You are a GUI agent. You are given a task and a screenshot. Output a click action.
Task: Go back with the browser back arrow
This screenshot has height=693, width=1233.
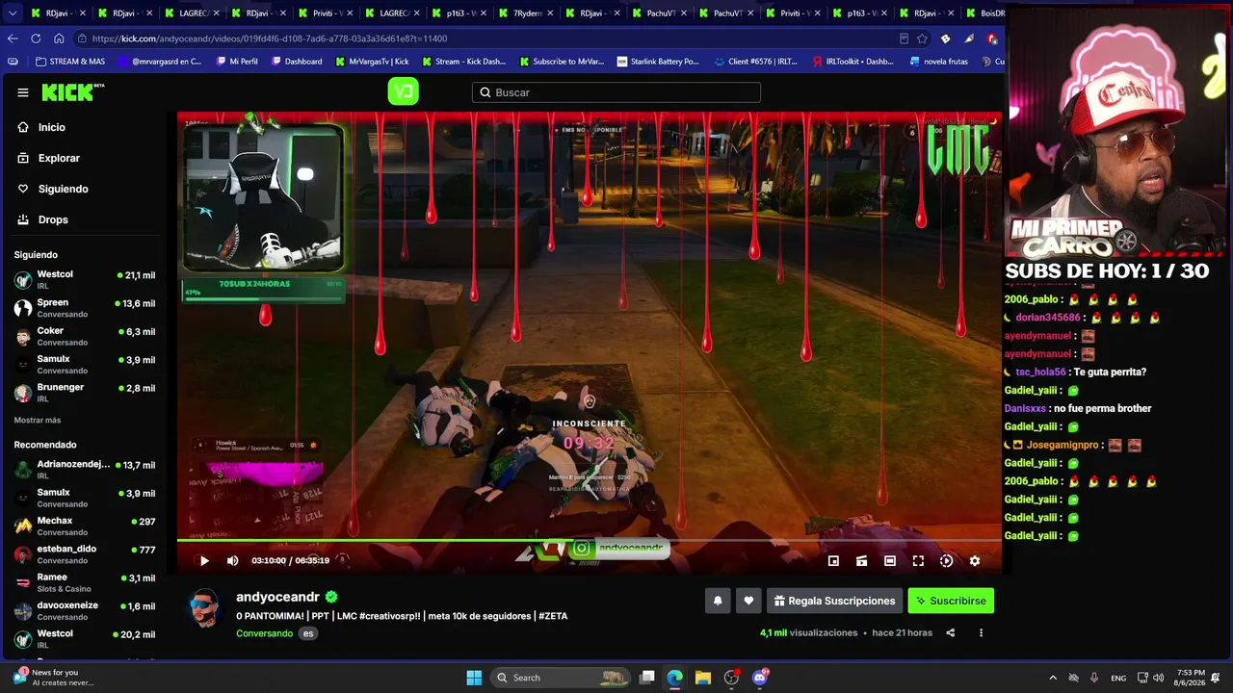point(13,38)
